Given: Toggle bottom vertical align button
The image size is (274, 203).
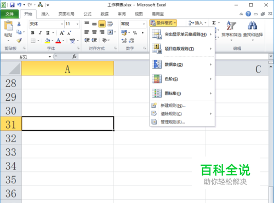Looking at the screenshot, I should [x=102, y=24].
